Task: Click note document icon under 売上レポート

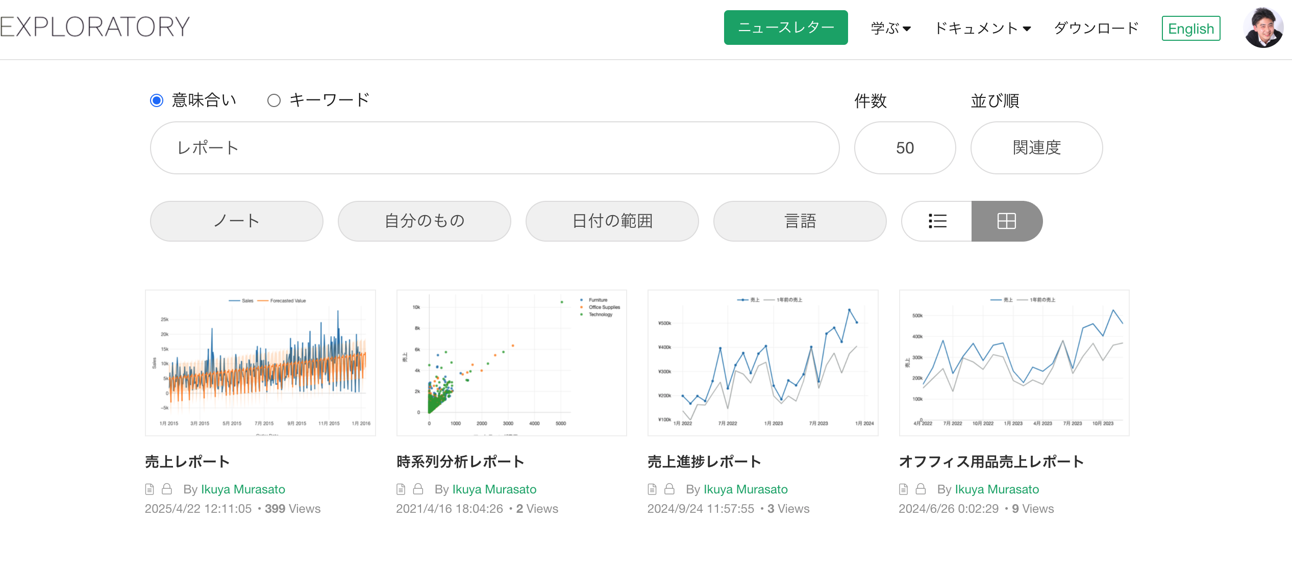Action: point(150,489)
